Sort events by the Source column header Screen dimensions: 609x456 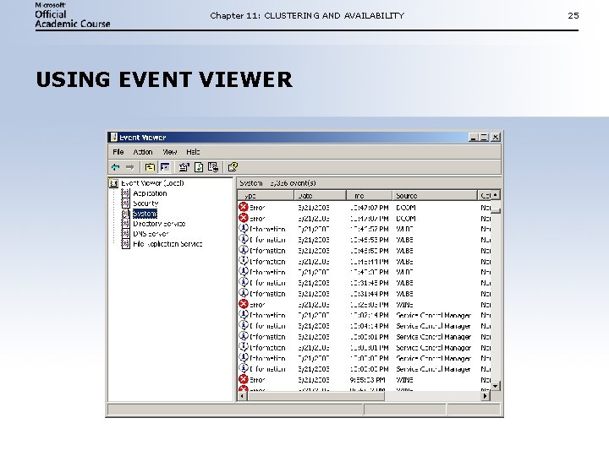click(435, 195)
